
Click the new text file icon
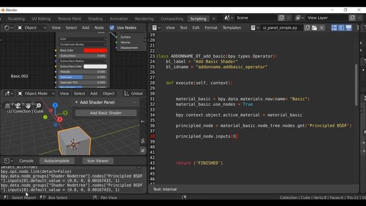tap(307, 27)
